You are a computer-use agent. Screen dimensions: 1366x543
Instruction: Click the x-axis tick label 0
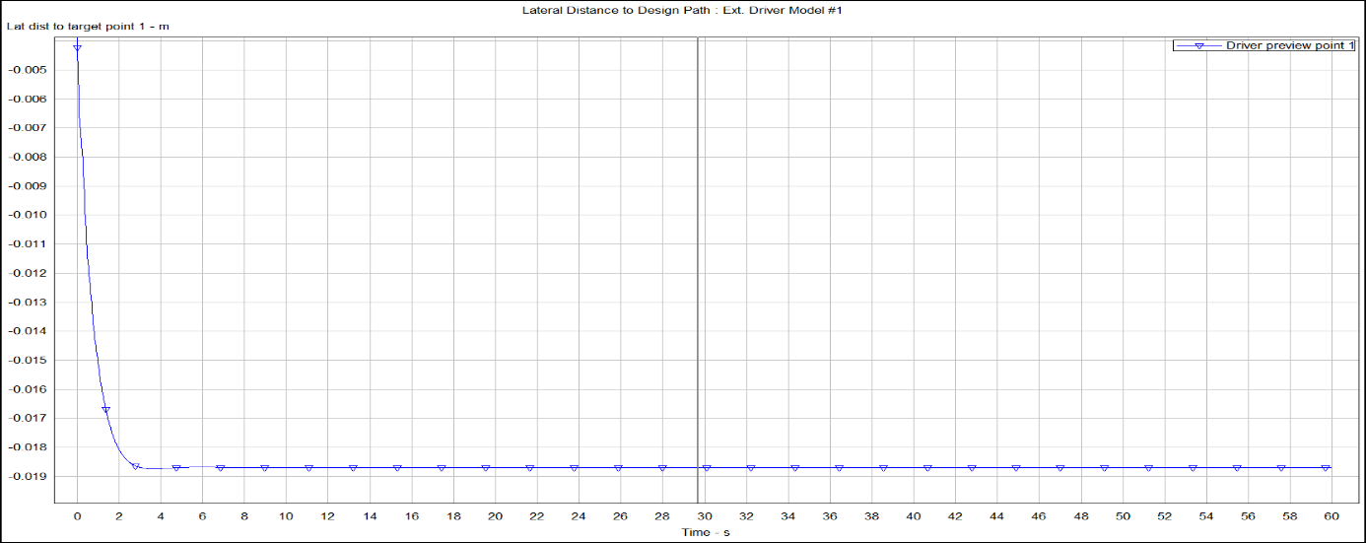click(77, 515)
